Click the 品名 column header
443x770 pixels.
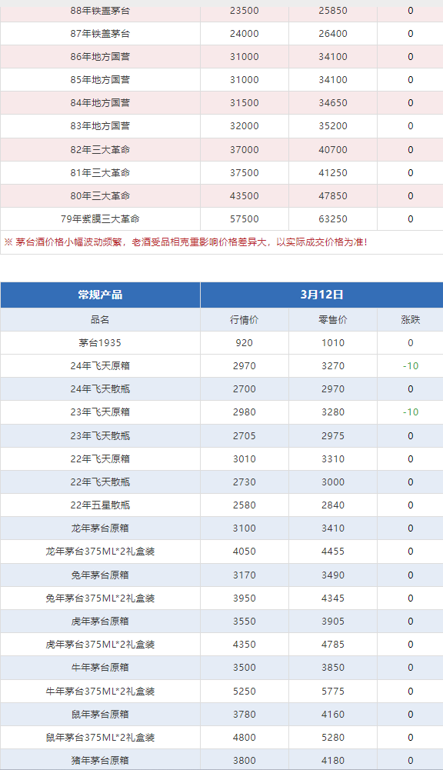100,320
